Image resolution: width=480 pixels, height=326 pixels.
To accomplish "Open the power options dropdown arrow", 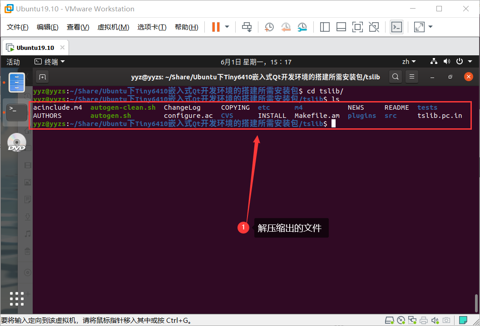I will point(470,62).
